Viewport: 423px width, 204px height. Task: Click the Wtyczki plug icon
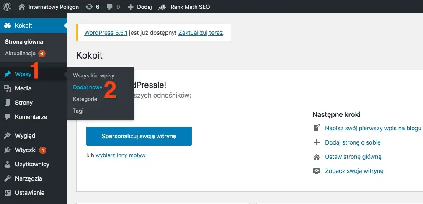pyautogui.click(x=8, y=150)
